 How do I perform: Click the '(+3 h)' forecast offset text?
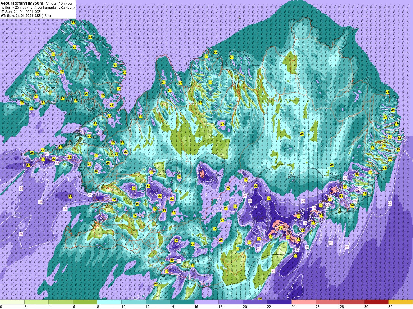click(x=46, y=16)
